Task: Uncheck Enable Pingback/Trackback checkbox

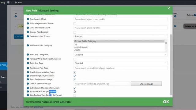Action: click(x=75, y=76)
